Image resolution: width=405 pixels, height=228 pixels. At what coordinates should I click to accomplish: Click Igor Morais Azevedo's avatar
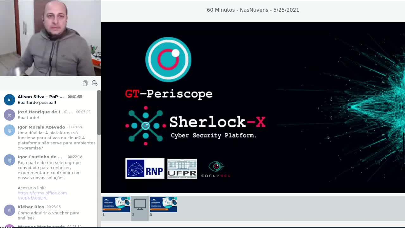[9, 130]
